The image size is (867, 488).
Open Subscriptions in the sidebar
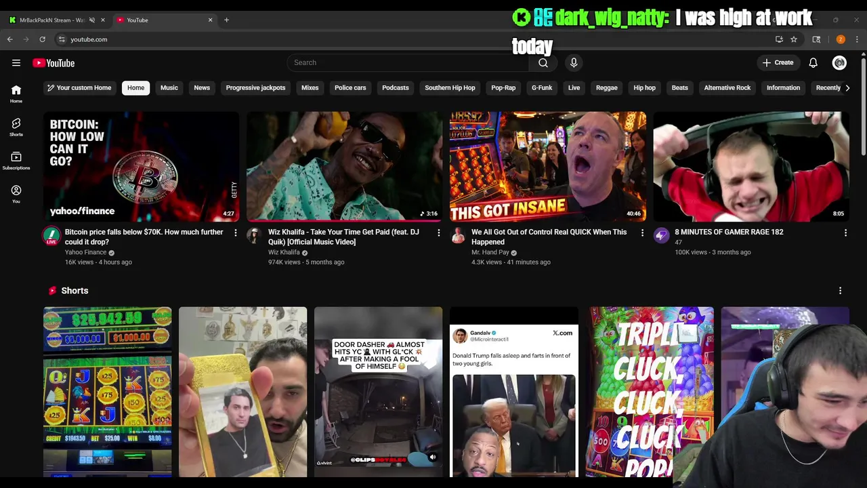click(x=16, y=161)
